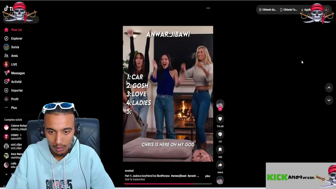The height and width of the screenshot is (189, 336).
Task: Click Voir la traduction link
Action: [135, 180]
